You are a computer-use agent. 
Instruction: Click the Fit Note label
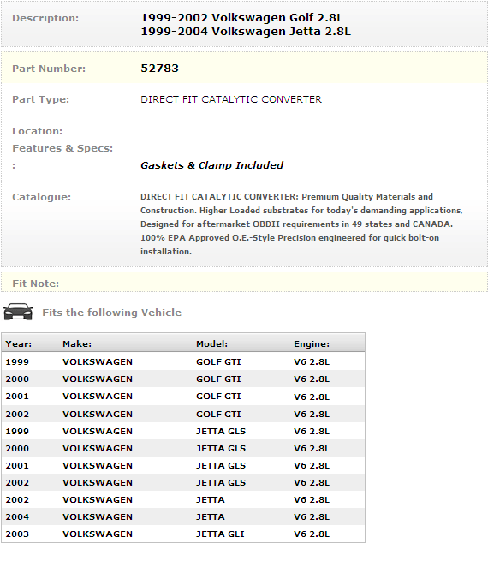(35, 283)
